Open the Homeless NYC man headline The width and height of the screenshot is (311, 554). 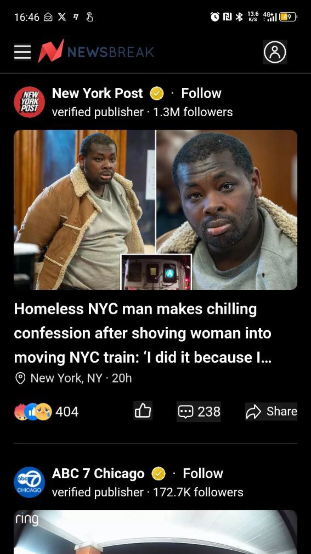pos(143,333)
